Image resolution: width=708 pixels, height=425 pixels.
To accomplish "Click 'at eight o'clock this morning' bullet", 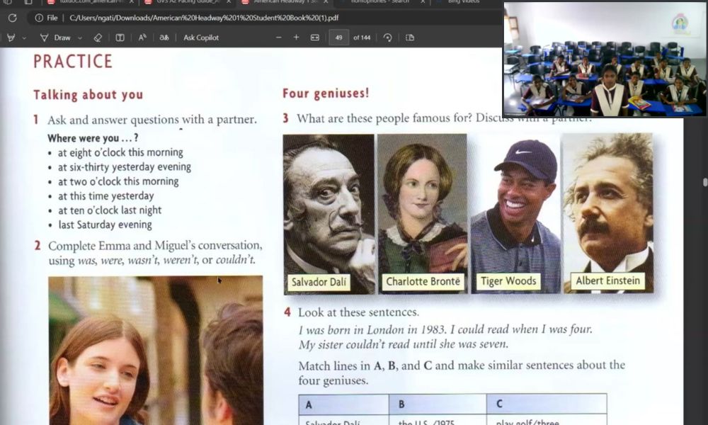I will [120, 153].
